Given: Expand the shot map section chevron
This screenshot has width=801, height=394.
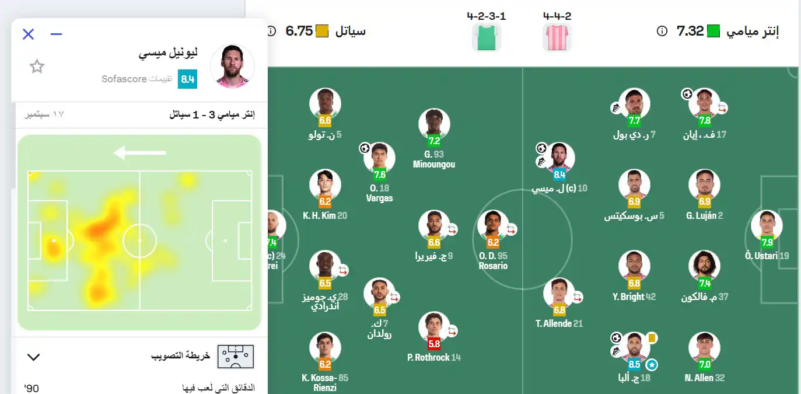Looking at the screenshot, I should tap(34, 357).
